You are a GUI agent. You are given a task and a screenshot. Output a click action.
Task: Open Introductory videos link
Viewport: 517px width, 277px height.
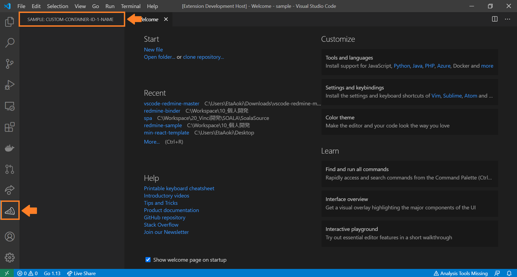pyautogui.click(x=166, y=196)
